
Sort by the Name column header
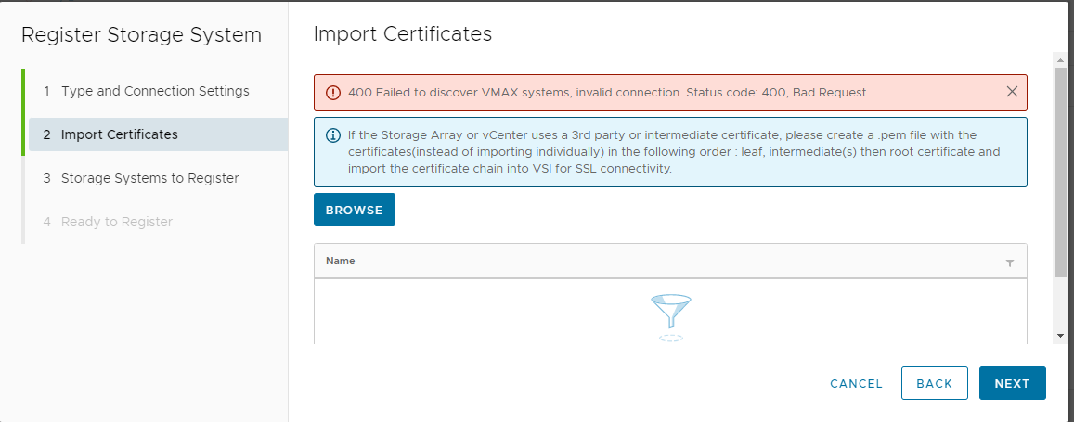[341, 262]
